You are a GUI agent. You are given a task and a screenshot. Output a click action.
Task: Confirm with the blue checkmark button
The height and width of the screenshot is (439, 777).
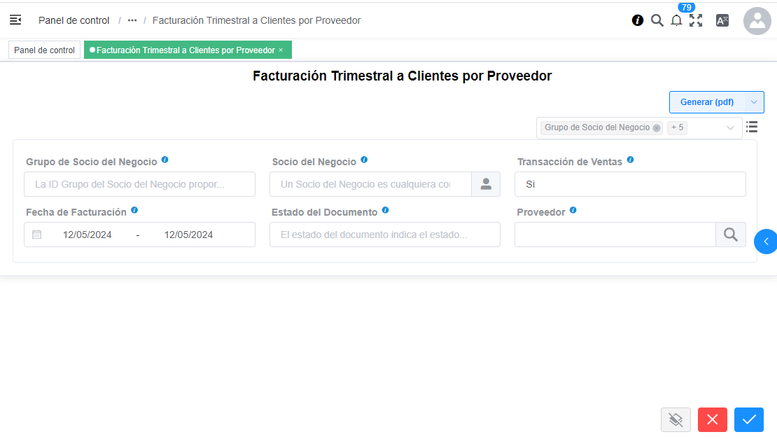pyautogui.click(x=748, y=419)
